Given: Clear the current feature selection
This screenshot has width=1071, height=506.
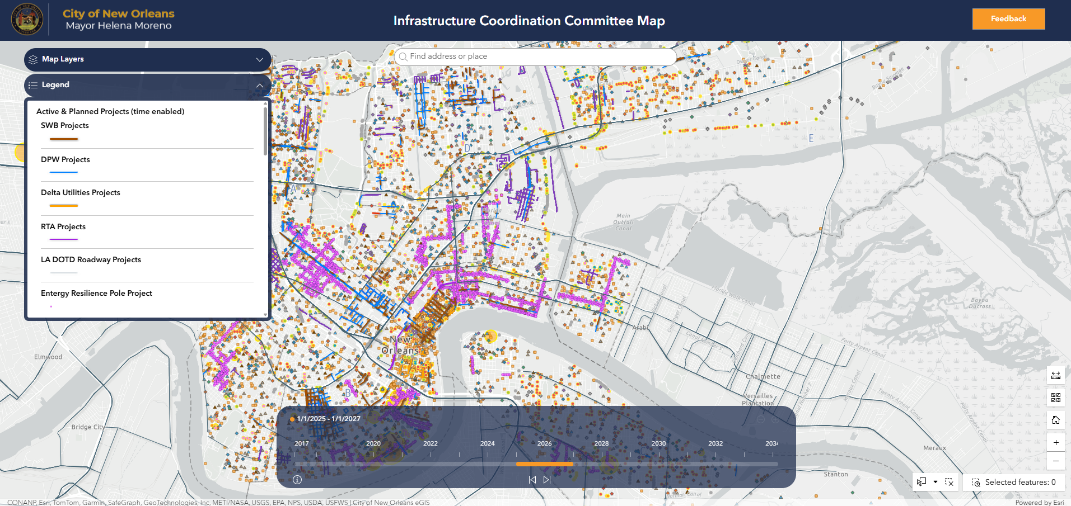Looking at the screenshot, I should 949,482.
